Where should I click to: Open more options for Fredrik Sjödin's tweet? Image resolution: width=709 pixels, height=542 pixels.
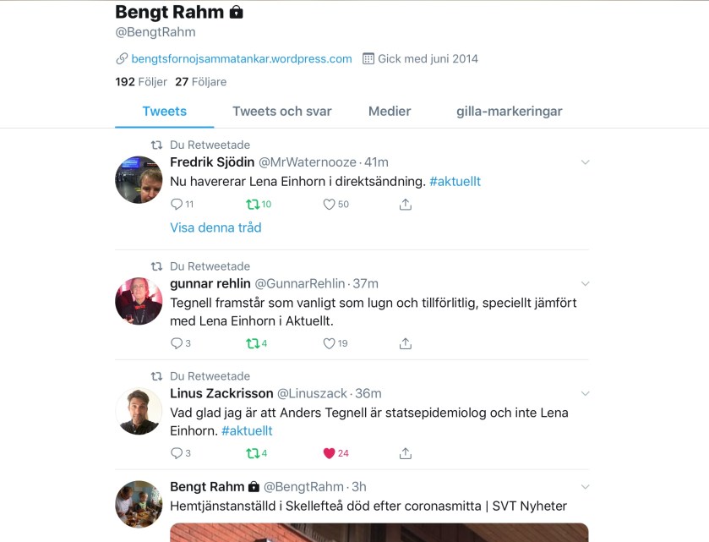585,162
